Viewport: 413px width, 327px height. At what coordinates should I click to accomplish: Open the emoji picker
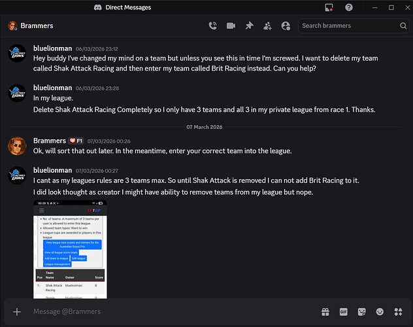(380, 312)
